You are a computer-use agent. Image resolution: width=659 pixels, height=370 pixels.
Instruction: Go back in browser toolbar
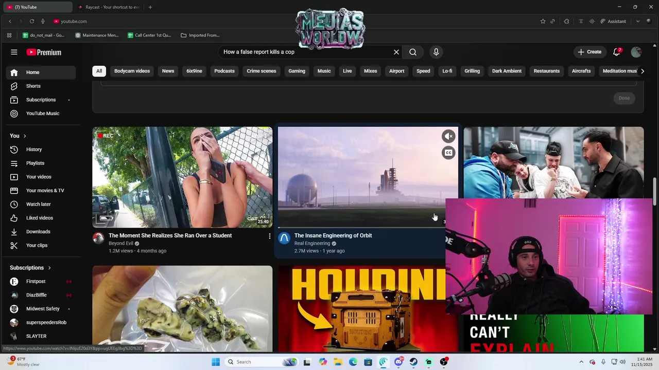[x=10, y=21]
